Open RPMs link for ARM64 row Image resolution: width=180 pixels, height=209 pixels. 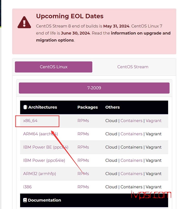click(x=83, y=134)
